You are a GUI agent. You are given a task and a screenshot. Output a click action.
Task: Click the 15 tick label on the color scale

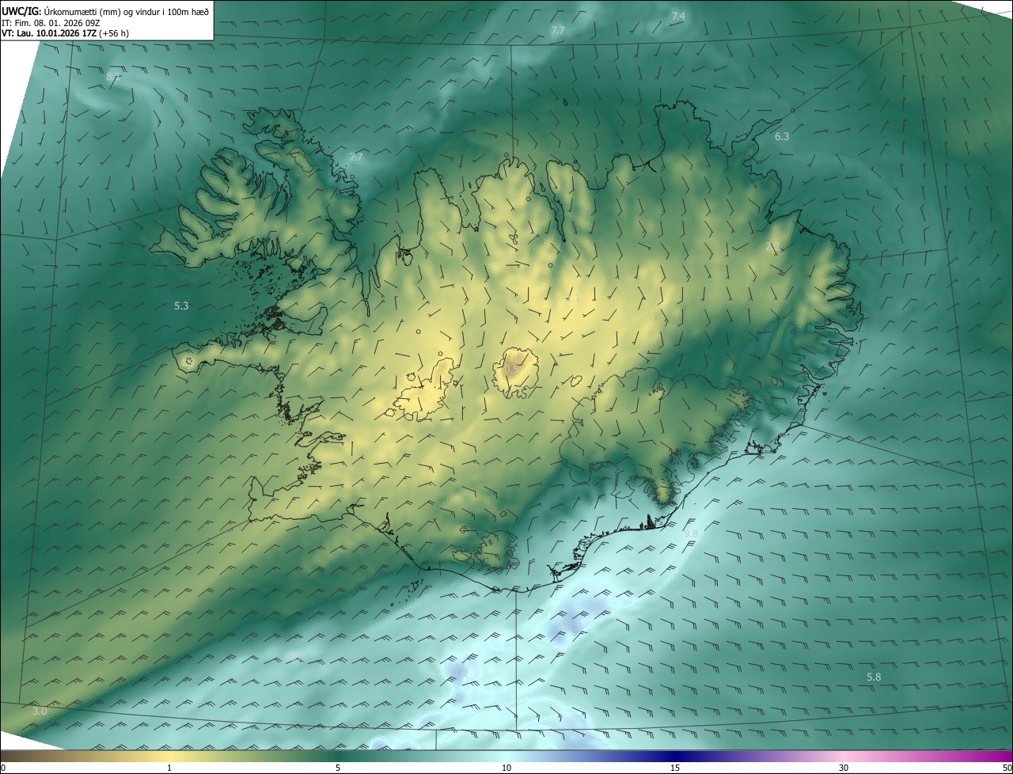[675, 768]
